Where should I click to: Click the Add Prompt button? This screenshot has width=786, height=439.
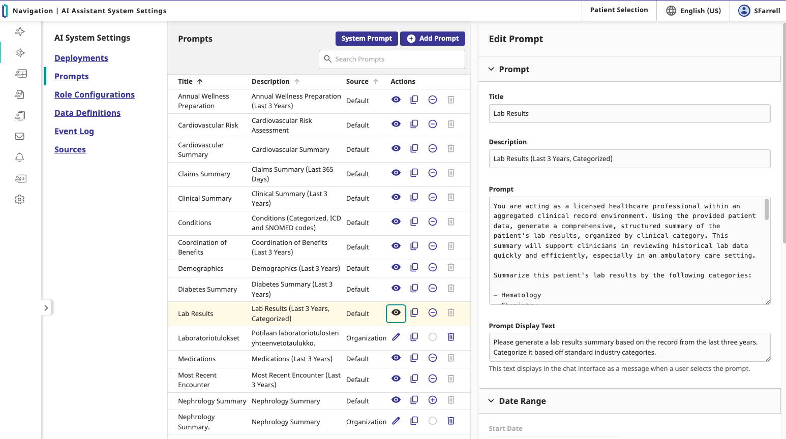click(433, 39)
